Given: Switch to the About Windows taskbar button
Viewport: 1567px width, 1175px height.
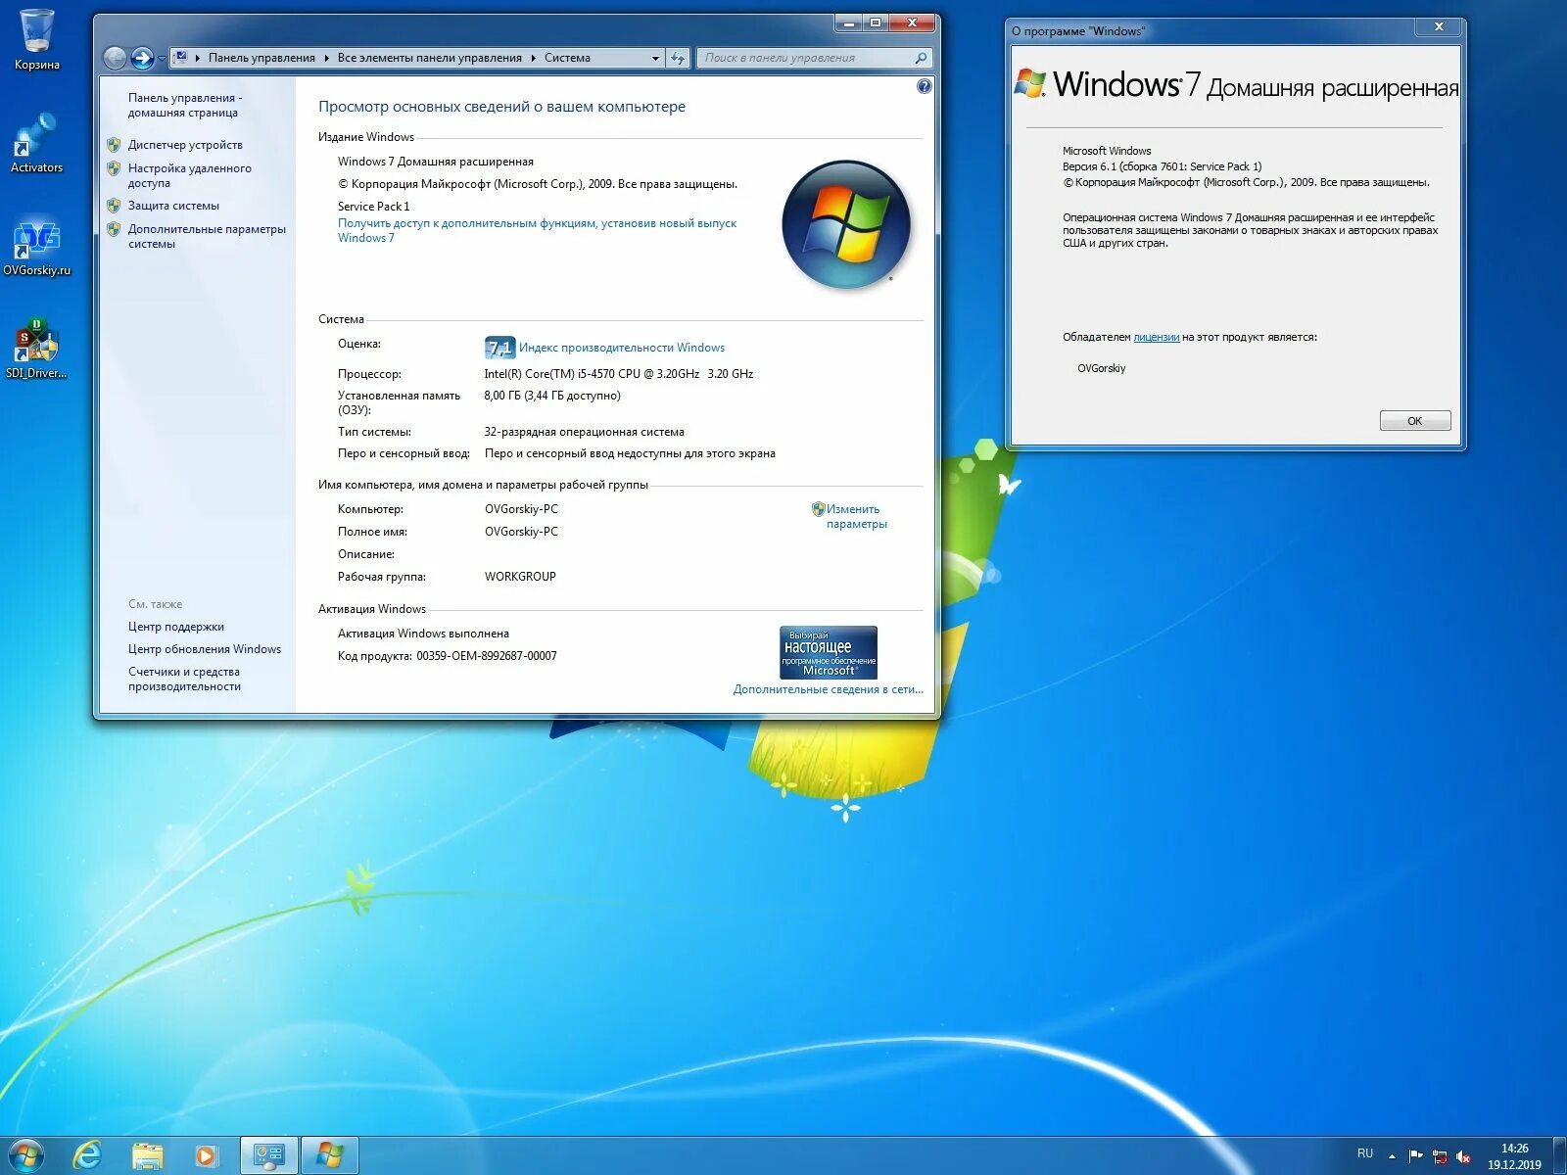Looking at the screenshot, I should click(330, 1155).
